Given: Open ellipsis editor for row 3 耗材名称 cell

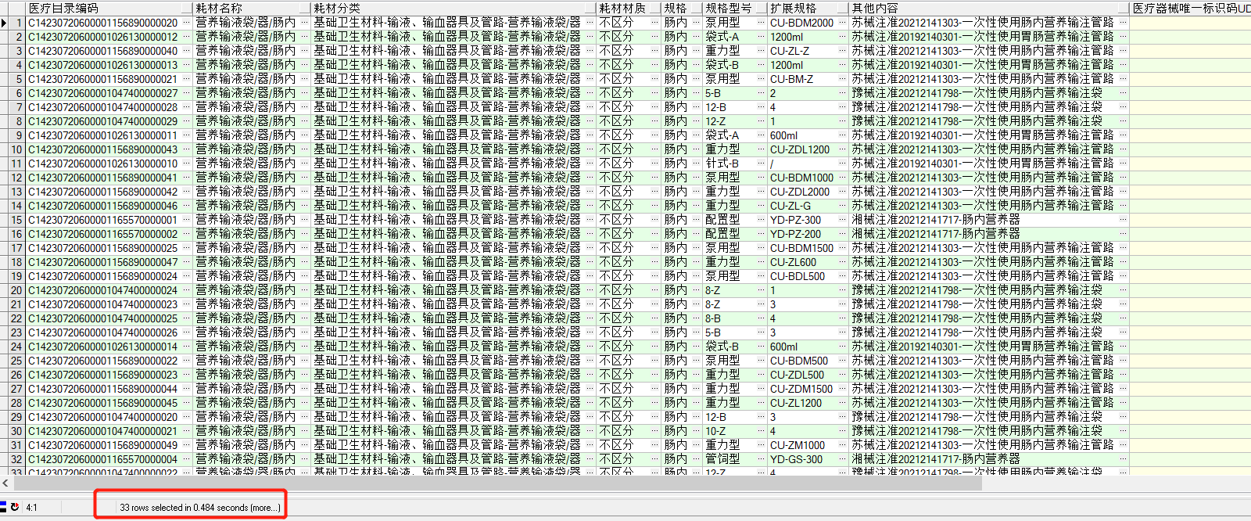Looking at the screenshot, I should pos(305,51).
